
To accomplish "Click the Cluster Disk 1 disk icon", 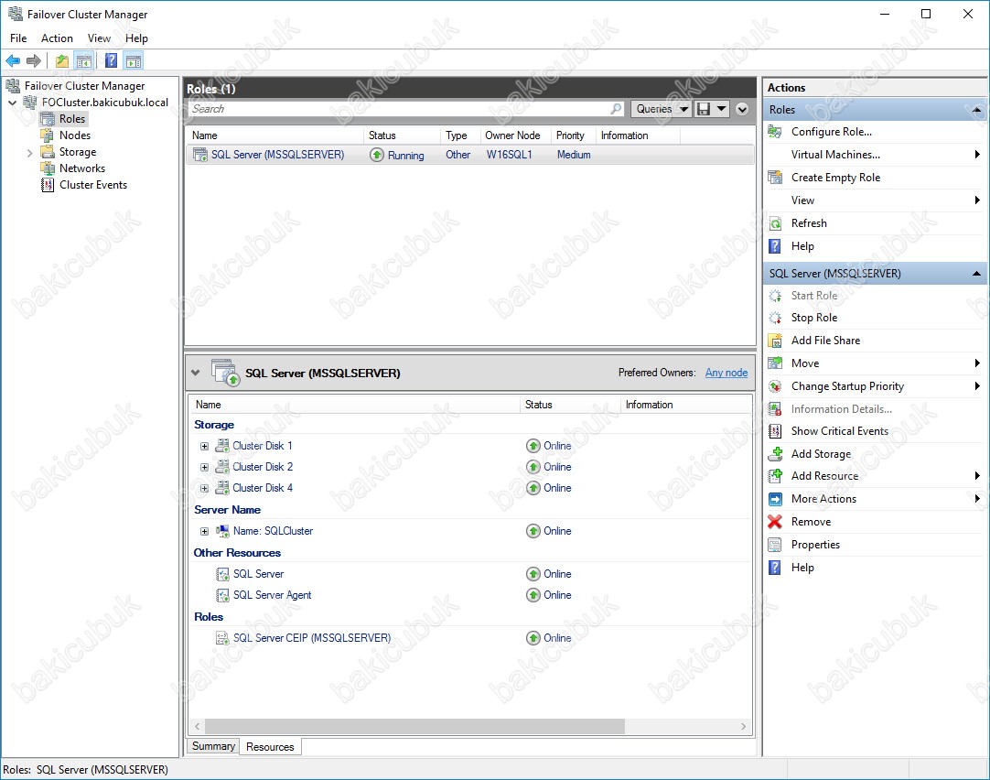I will (x=222, y=446).
